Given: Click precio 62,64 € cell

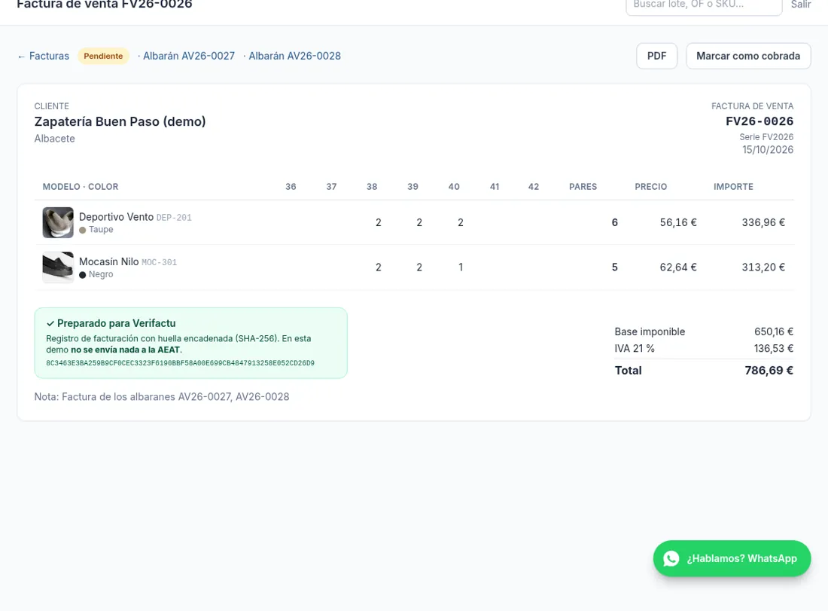Looking at the screenshot, I should [x=678, y=267].
